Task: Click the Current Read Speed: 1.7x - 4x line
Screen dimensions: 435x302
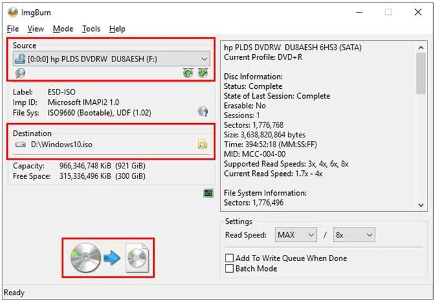Action: [273, 173]
